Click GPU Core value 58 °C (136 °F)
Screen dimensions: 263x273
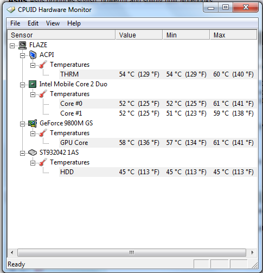[x=139, y=143]
